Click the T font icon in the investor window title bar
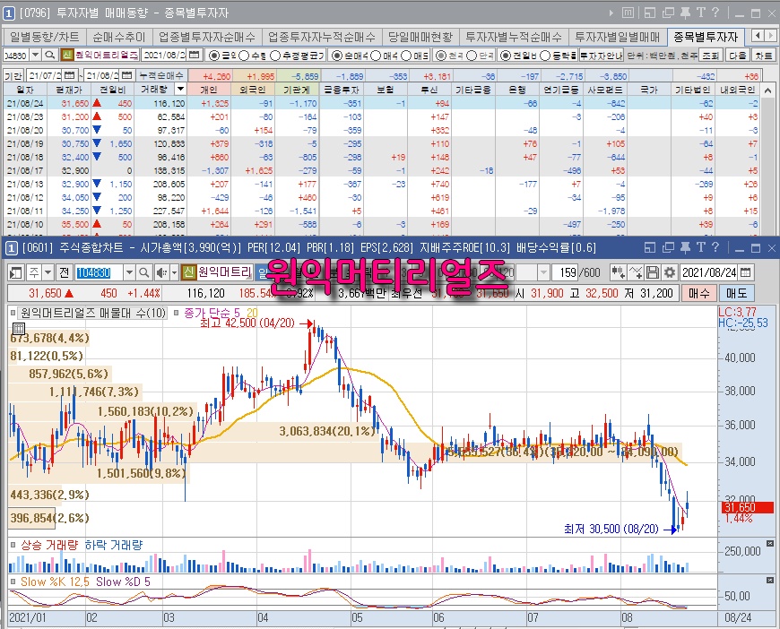The width and height of the screenshot is (780, 629). pos(701,13)
